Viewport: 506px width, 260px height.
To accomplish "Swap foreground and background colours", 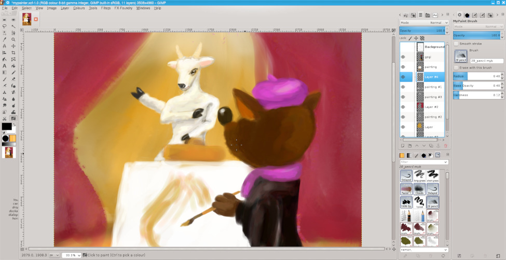I will 14,125.
